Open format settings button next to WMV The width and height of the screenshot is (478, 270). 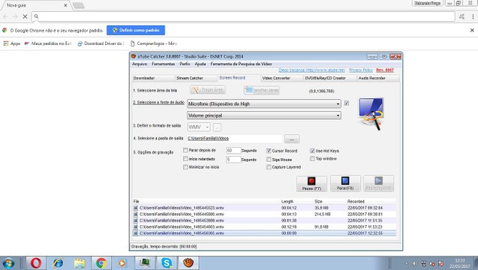[217, 127]
